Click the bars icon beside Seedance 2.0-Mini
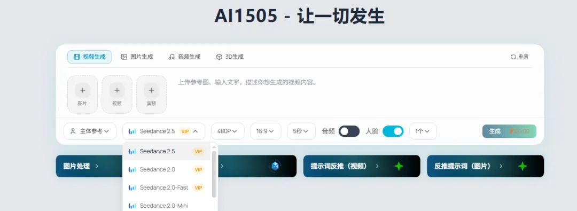577x211 pixels. pyautogui.click(x=132, y=206)
